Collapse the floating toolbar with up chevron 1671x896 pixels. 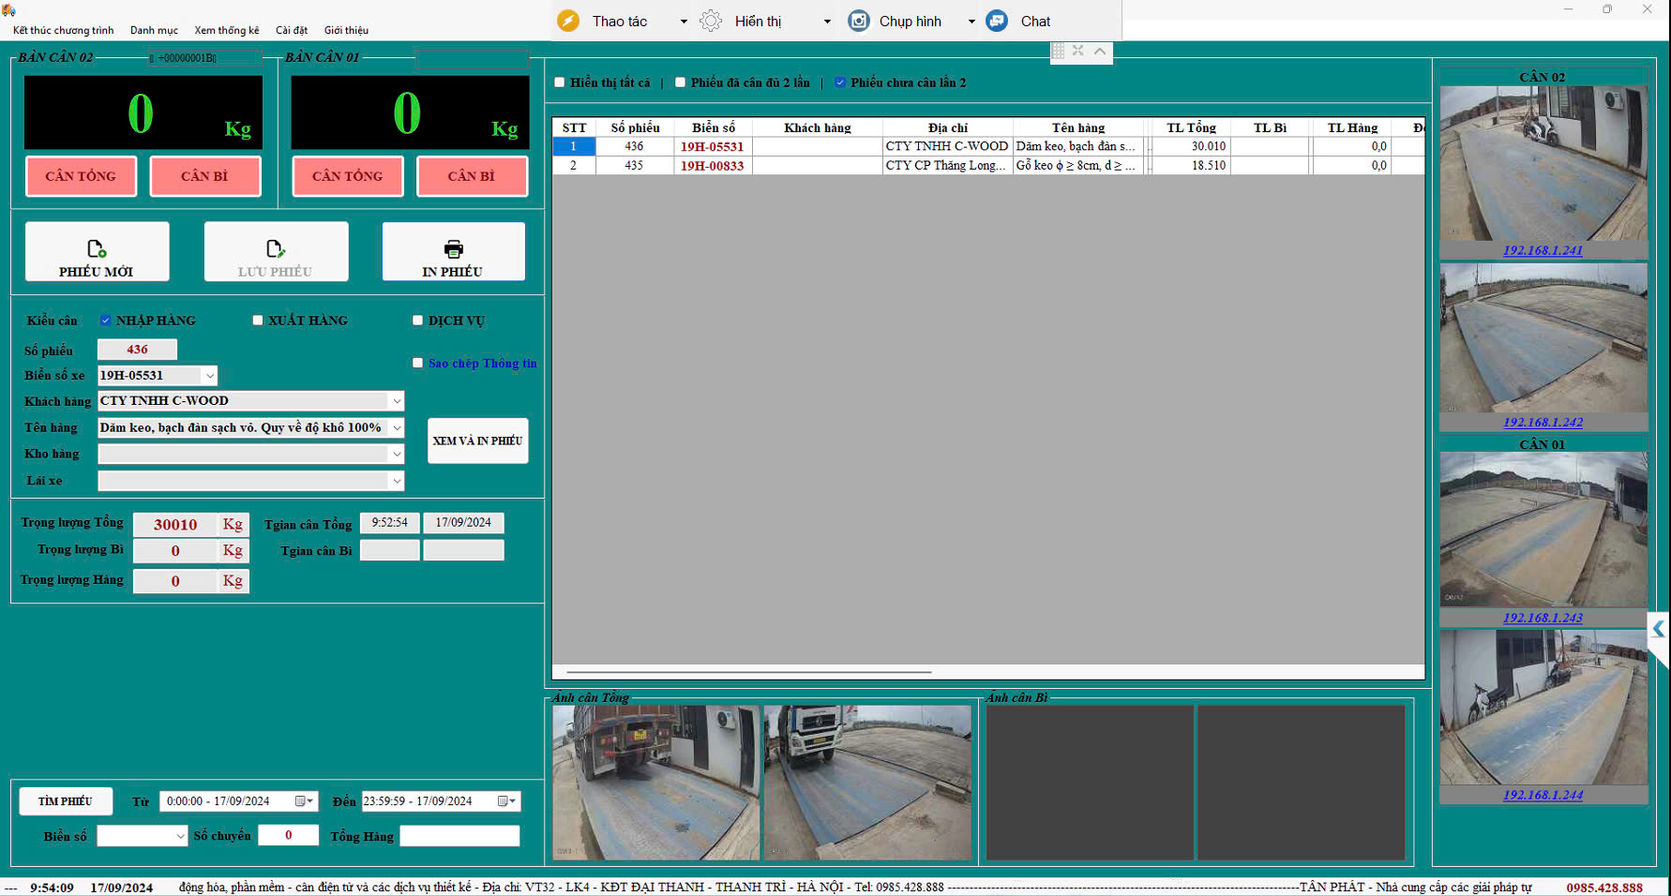pos(1099,52)
